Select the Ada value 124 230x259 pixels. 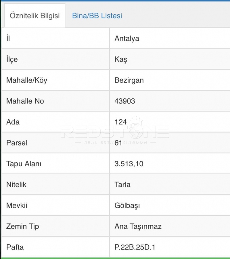coord(121,122)
